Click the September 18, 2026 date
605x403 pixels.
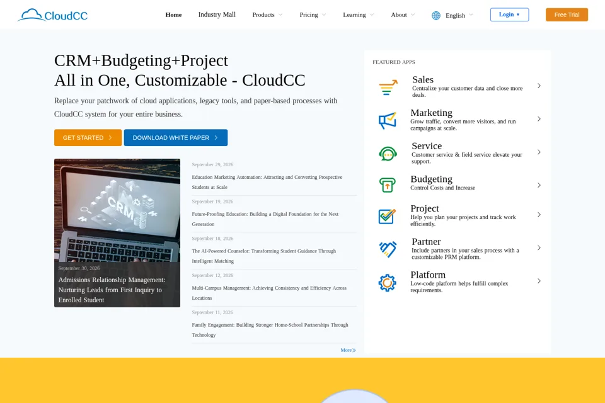[x=212, y=239]
